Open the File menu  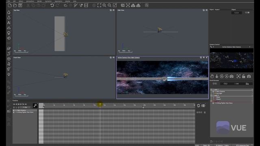[x=9, y=1]
